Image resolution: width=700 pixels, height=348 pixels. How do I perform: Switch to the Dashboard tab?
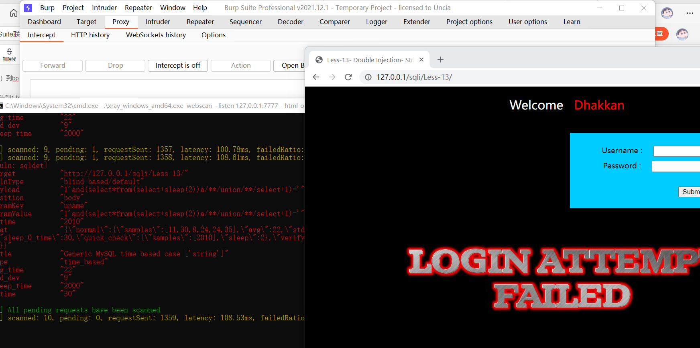45,22
